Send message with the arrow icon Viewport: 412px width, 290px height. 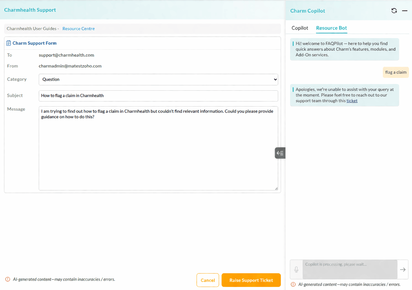[x=403, y=269]
